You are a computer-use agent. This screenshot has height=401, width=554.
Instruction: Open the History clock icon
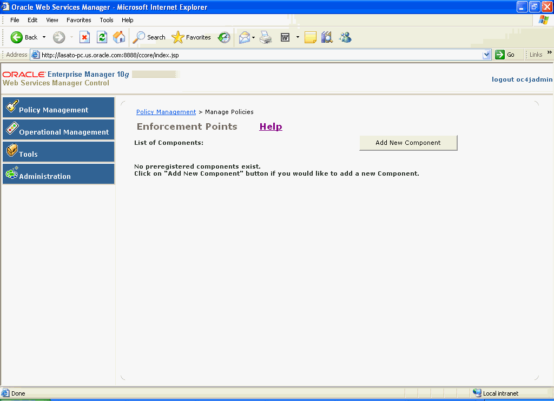[x=224, y=37]
